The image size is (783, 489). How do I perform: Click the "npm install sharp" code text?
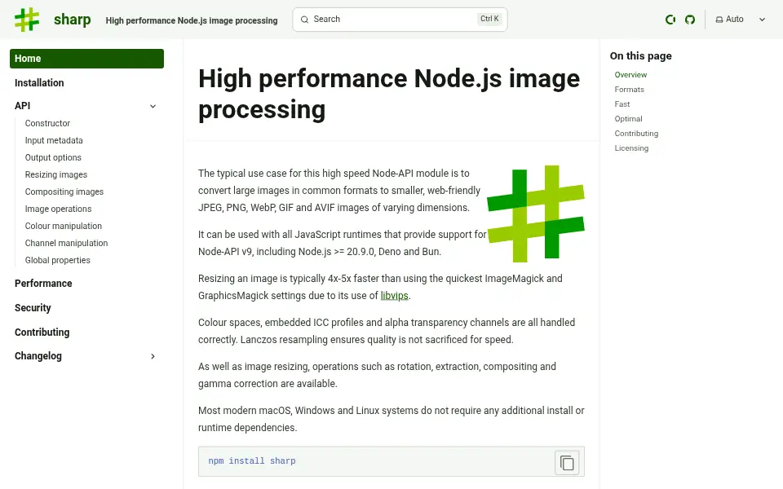point(252,461)
